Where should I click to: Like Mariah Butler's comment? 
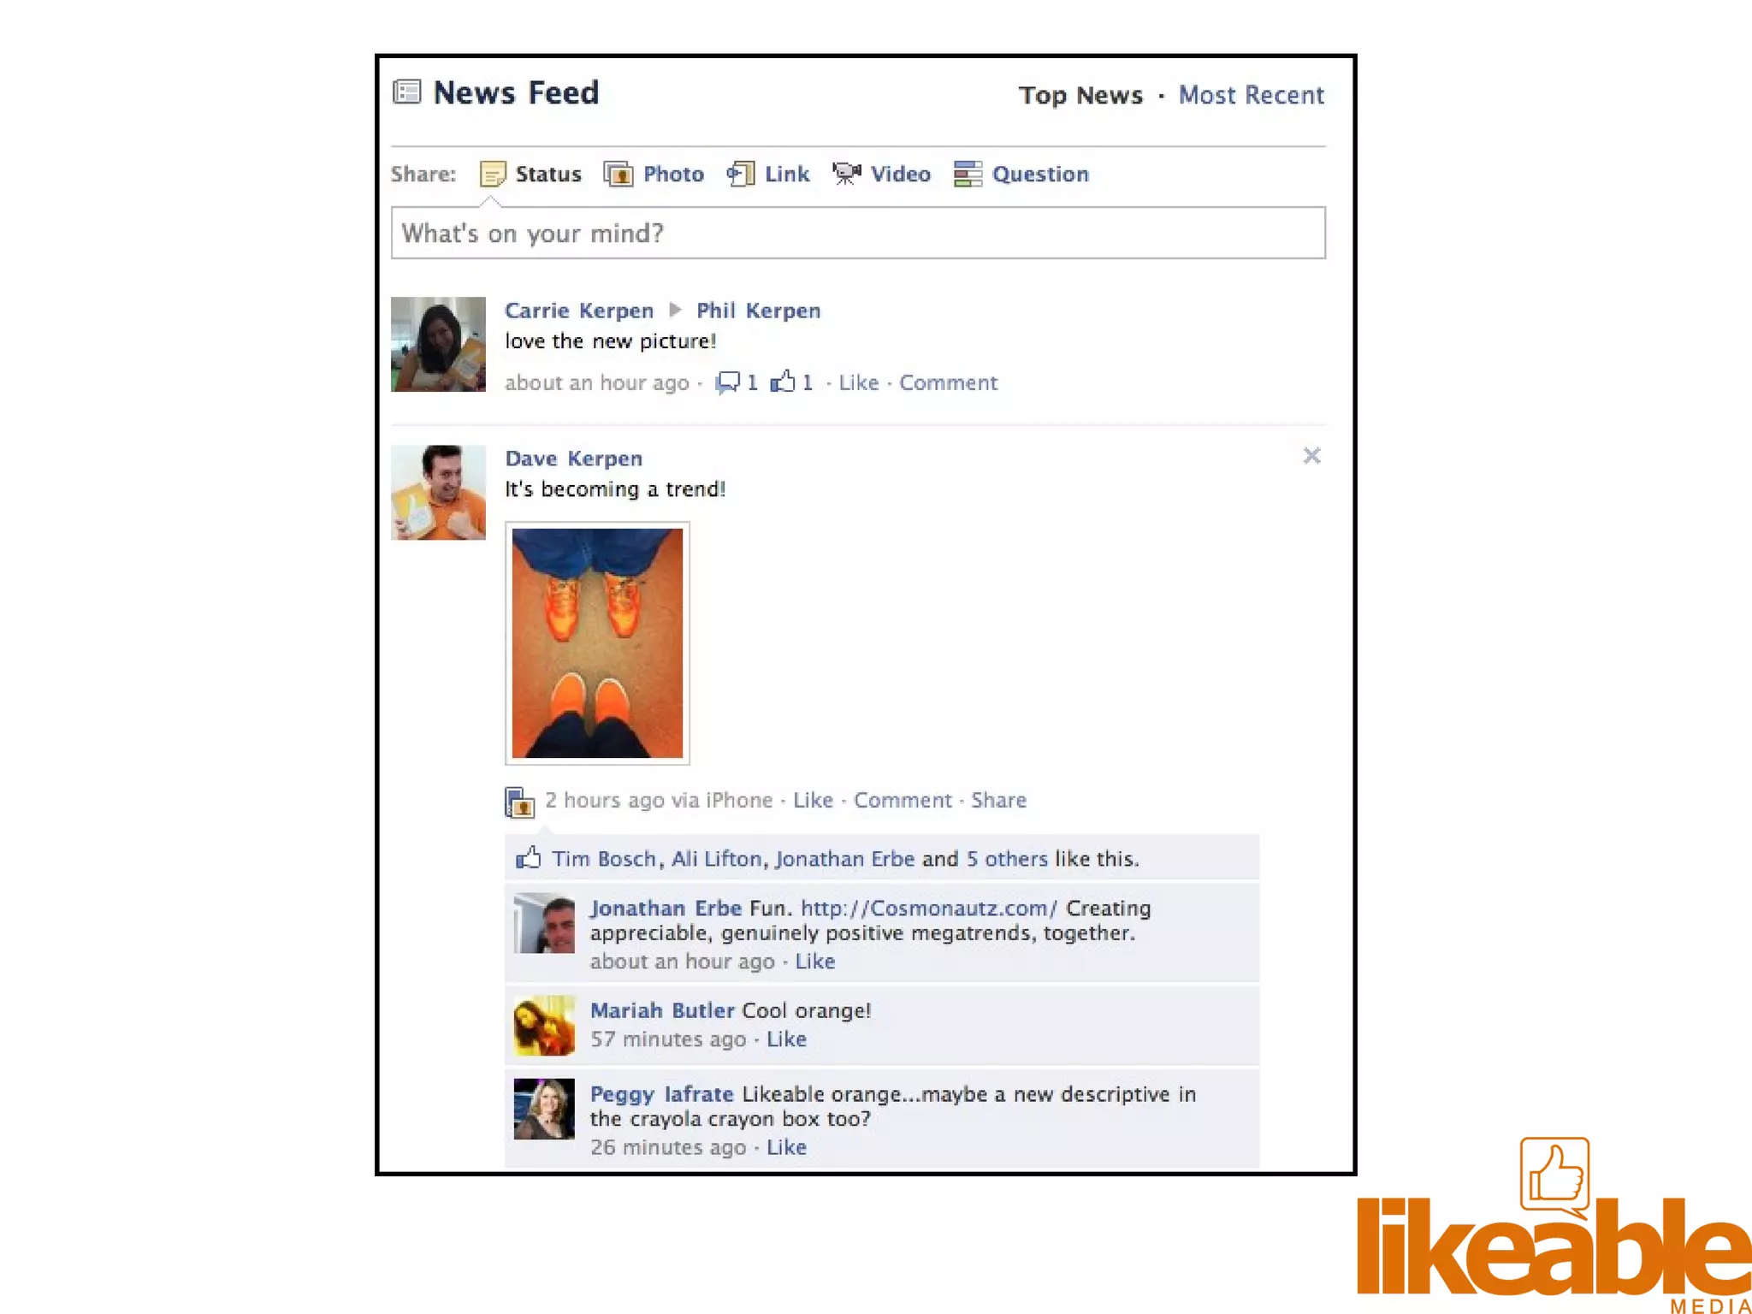(786, 1039)
